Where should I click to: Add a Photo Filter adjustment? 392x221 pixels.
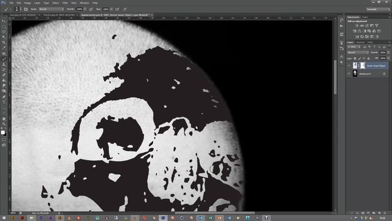369,31
